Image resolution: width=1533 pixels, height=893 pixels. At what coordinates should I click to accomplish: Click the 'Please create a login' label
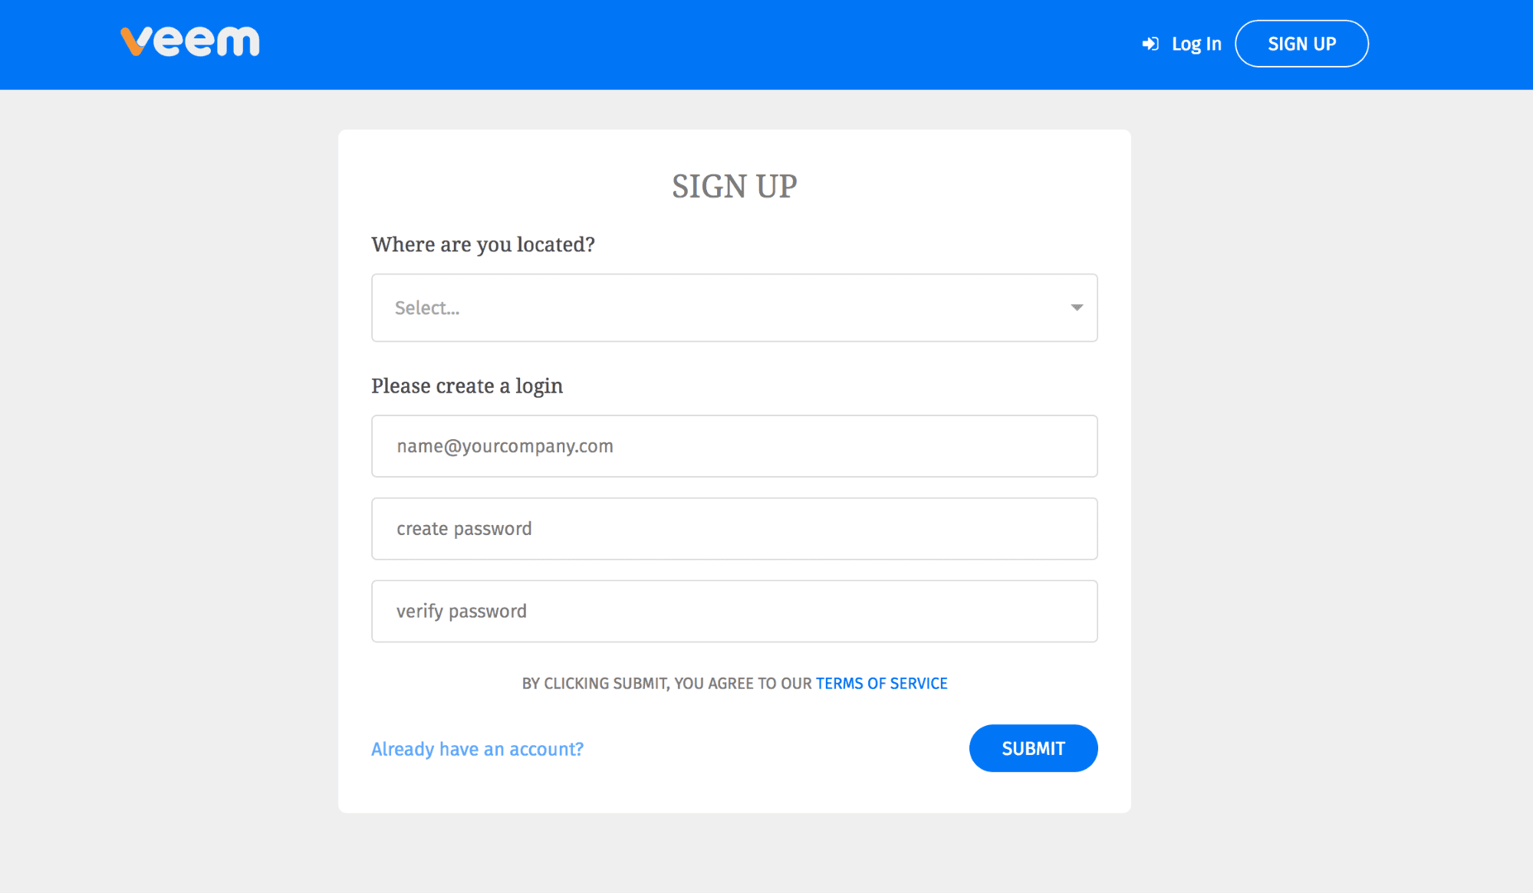point(467,386)
